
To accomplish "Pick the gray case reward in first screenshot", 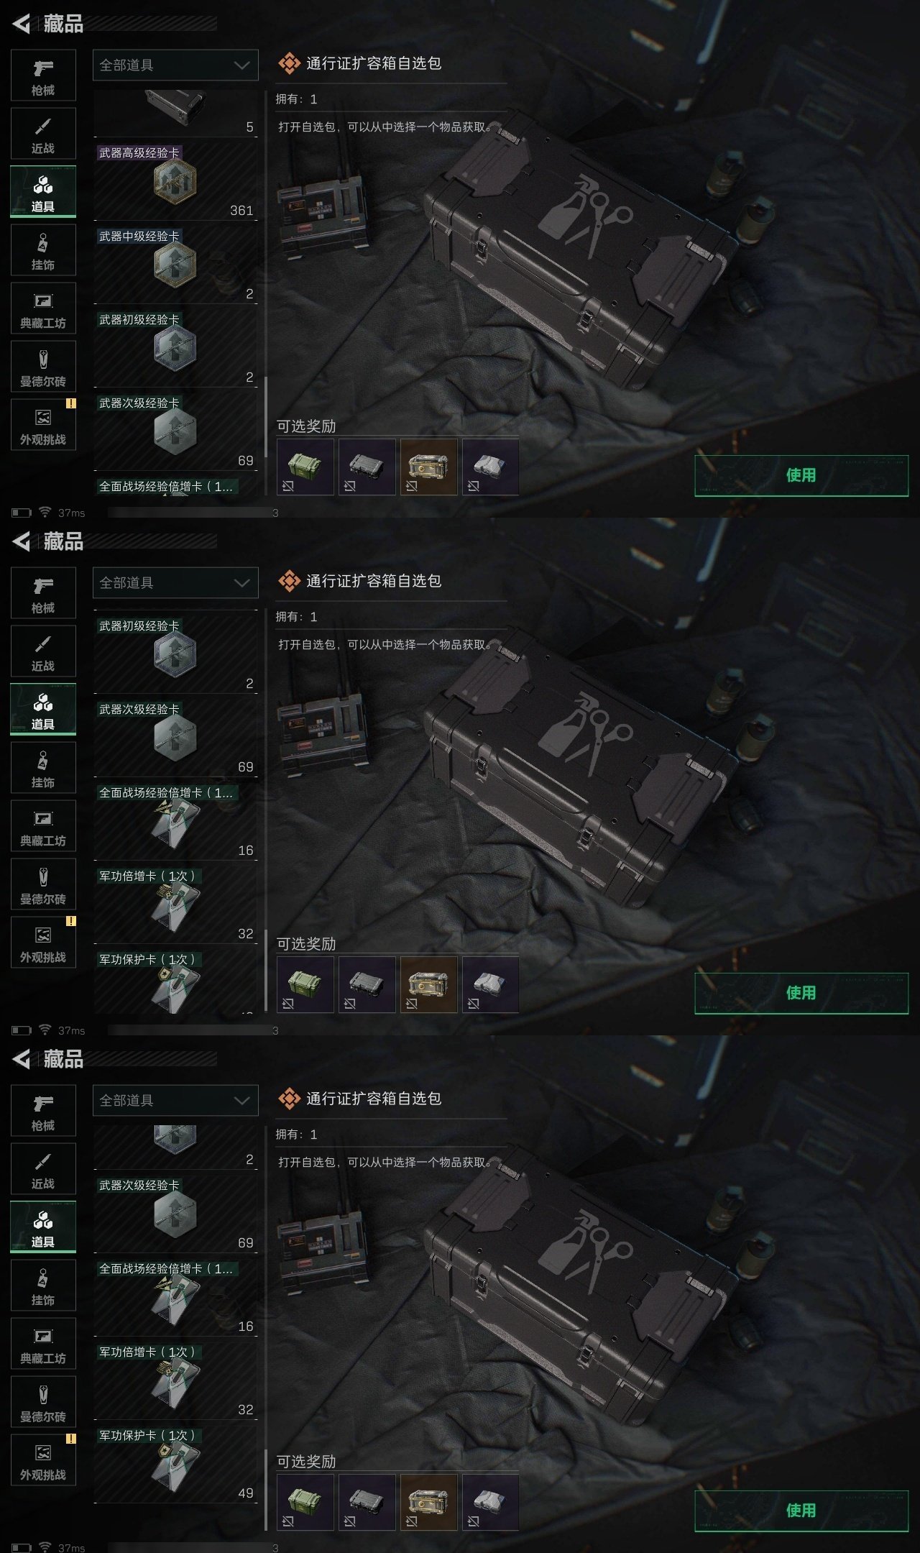I will [367, 467].
